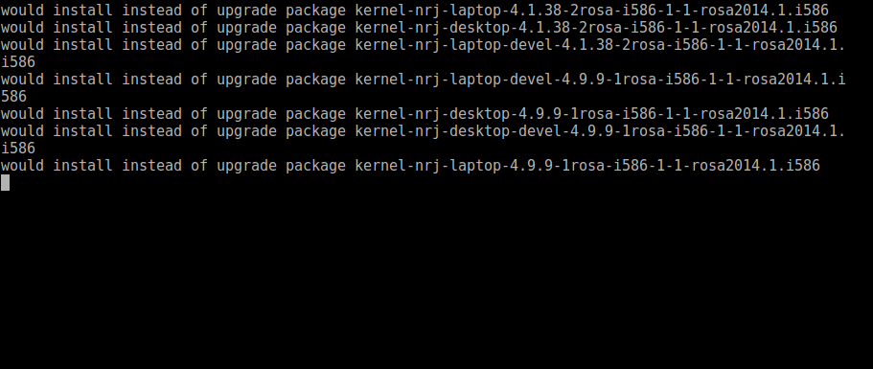Click "package" on the first output line
Viewport: 873px width, 369px height.
click(x=315, y=10)
